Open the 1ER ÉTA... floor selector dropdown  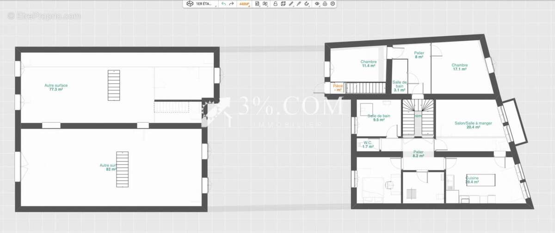(x=206, y=4)
